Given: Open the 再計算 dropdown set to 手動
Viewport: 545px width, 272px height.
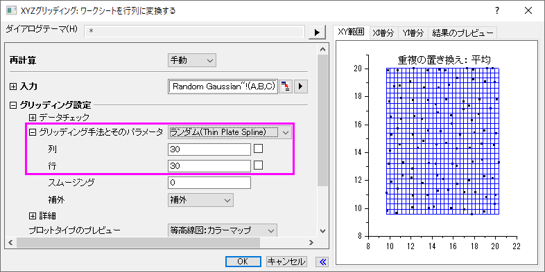Looking at the screenshot, I should point(192,60).
